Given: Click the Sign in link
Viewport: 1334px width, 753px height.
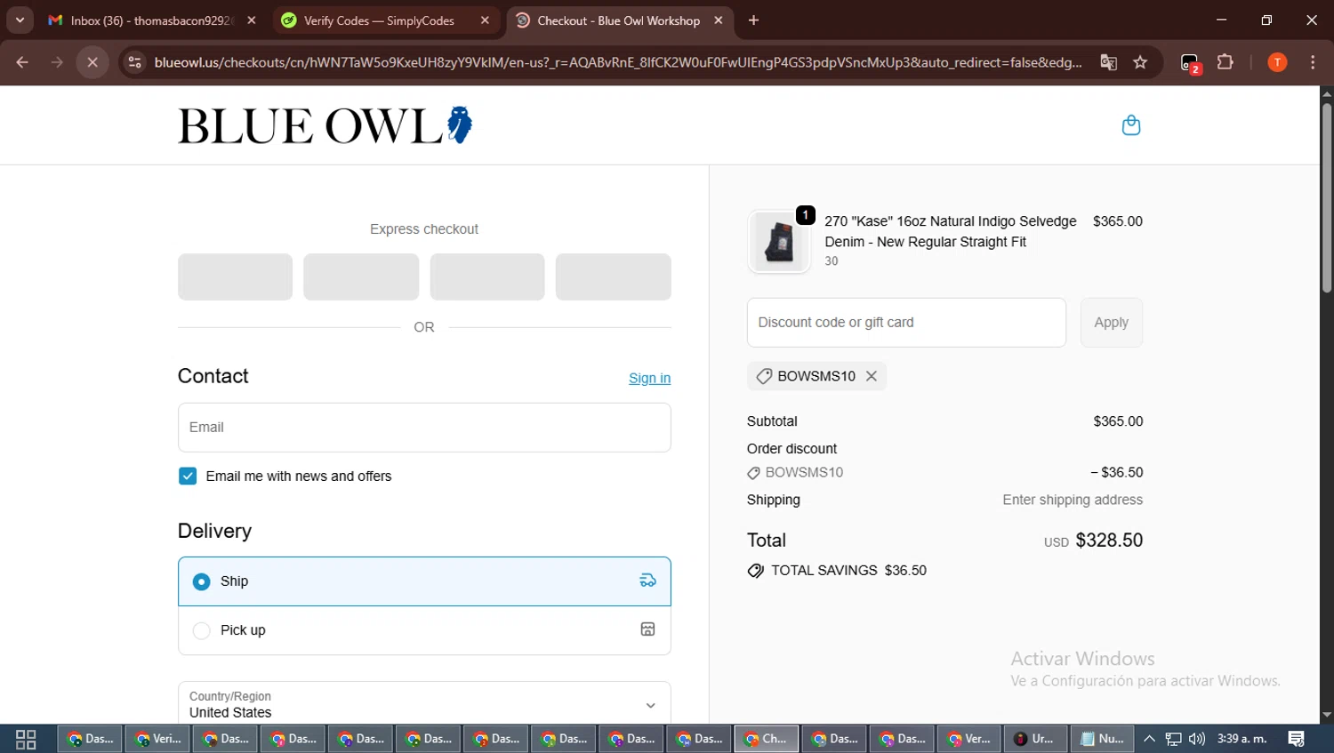Looking at the screenshot, I should coord(649,378).
